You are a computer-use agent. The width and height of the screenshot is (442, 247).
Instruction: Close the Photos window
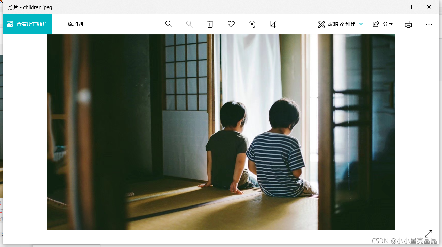pyautogui.click(x=429, y=7)
